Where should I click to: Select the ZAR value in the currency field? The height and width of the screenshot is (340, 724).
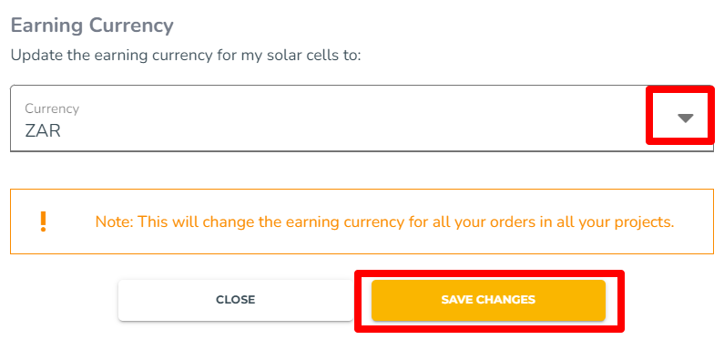point(43,131)
